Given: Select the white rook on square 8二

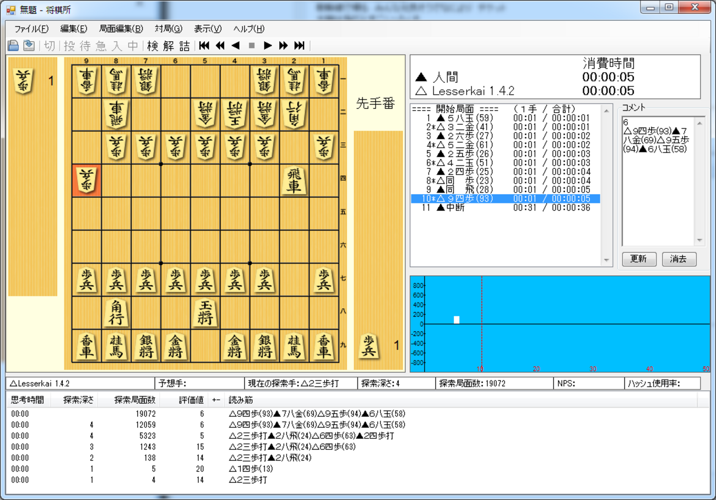Looking at the screenshot, I should [x=116, y=114].
